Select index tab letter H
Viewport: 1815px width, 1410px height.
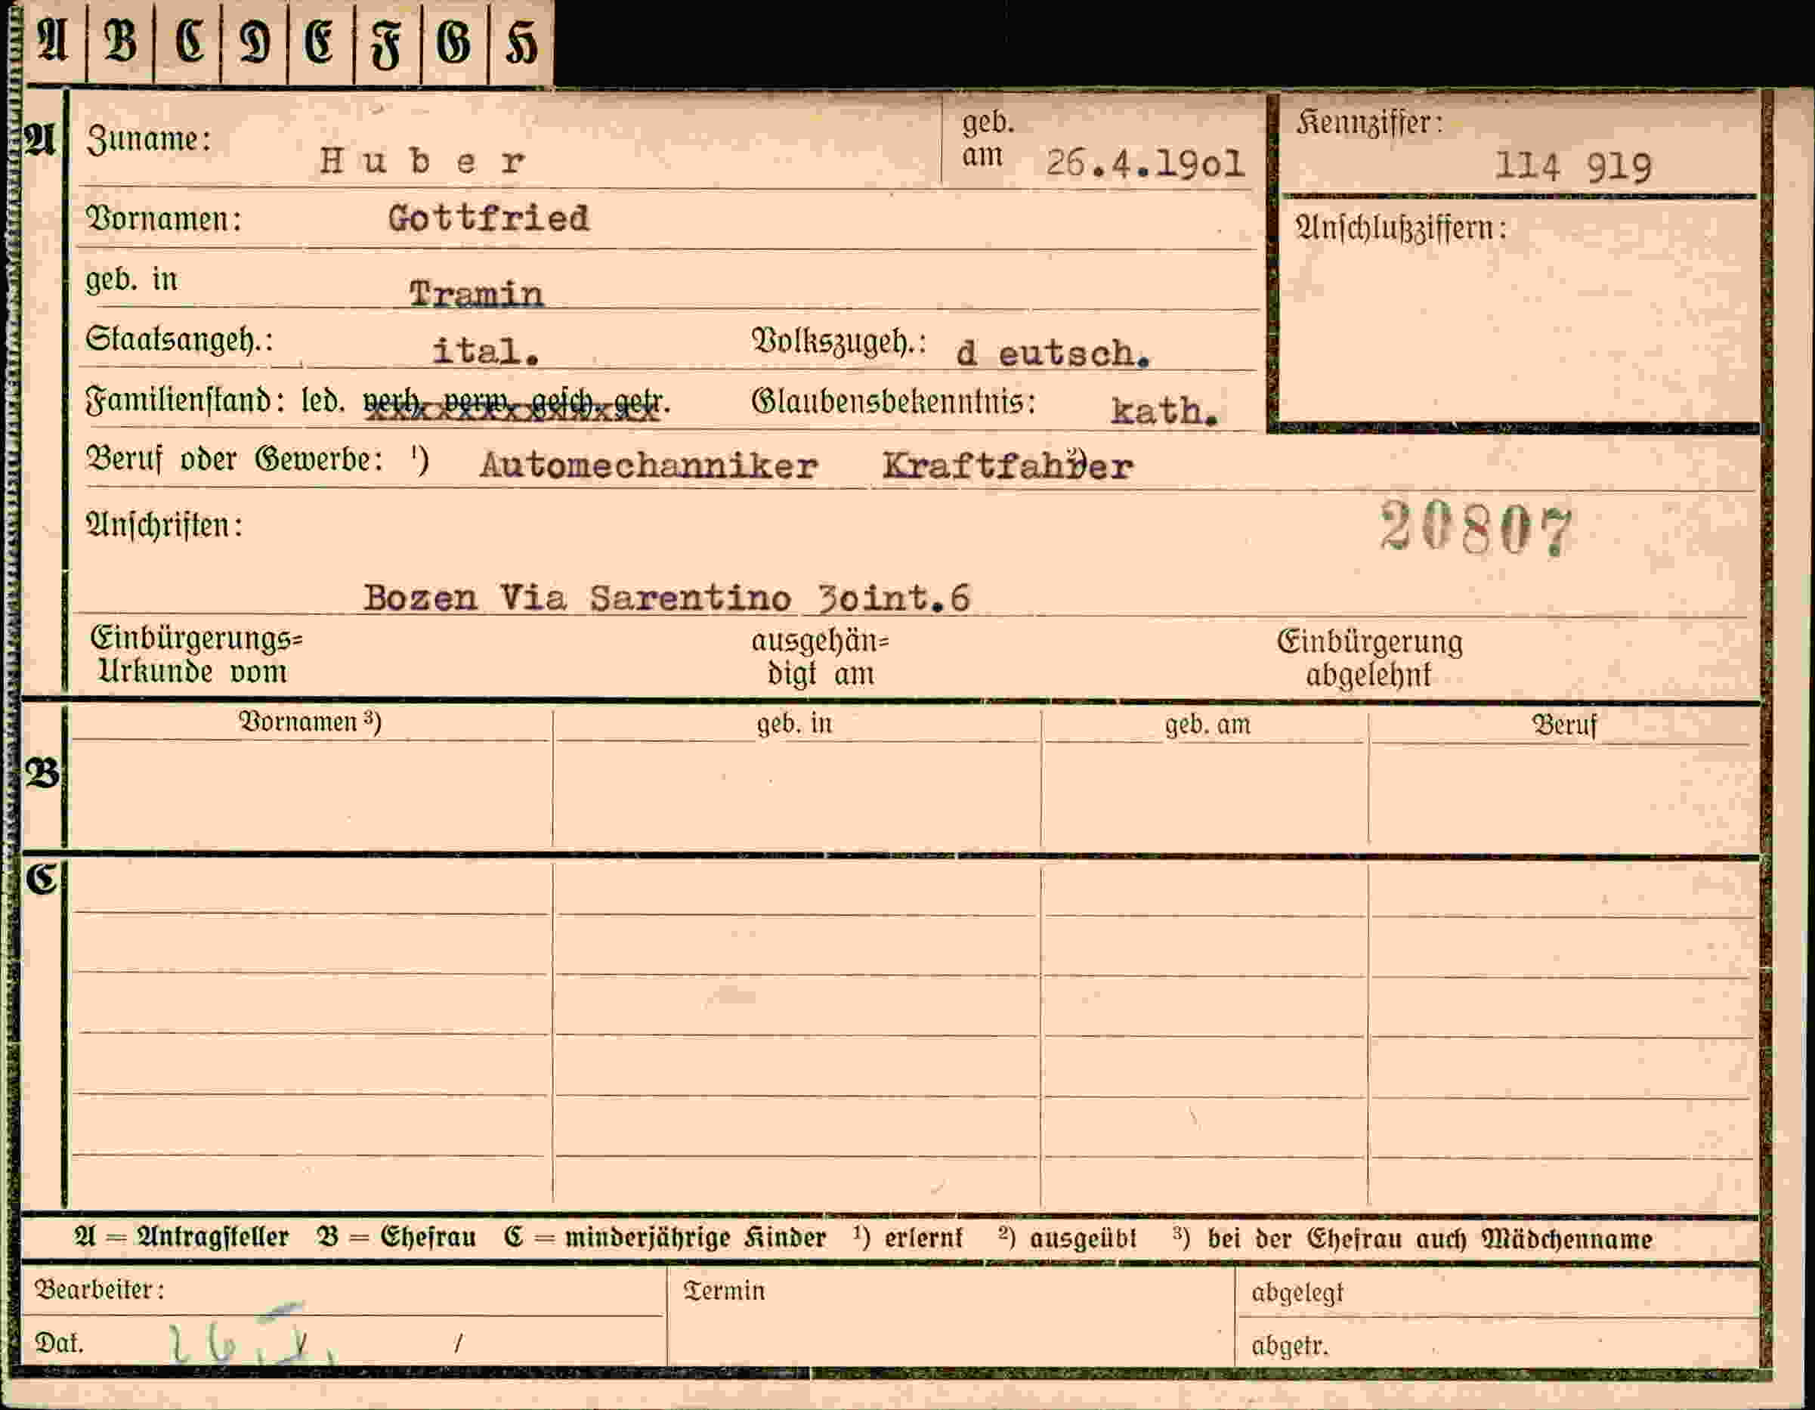(522, 42)
